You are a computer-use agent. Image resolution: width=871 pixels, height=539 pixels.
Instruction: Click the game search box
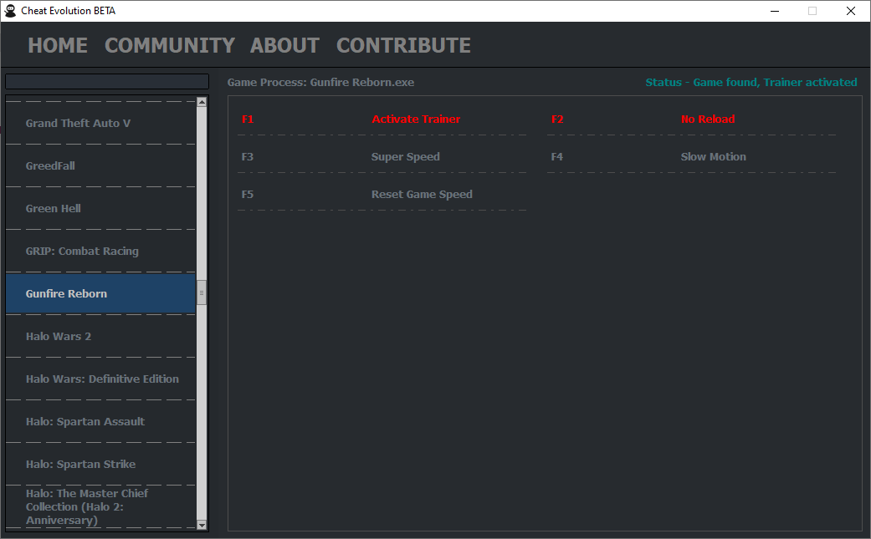coord(107,82)
